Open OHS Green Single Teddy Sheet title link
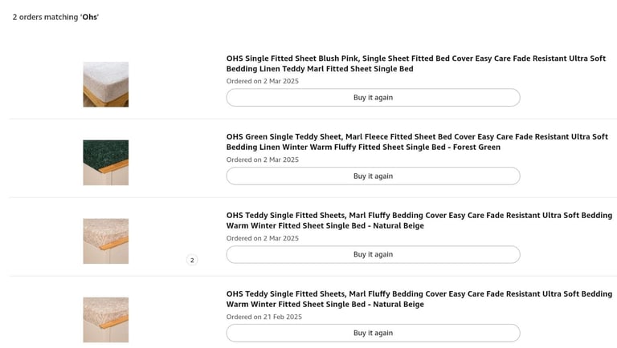This screenshot has width=617, height=348. (x=417, y=142)
